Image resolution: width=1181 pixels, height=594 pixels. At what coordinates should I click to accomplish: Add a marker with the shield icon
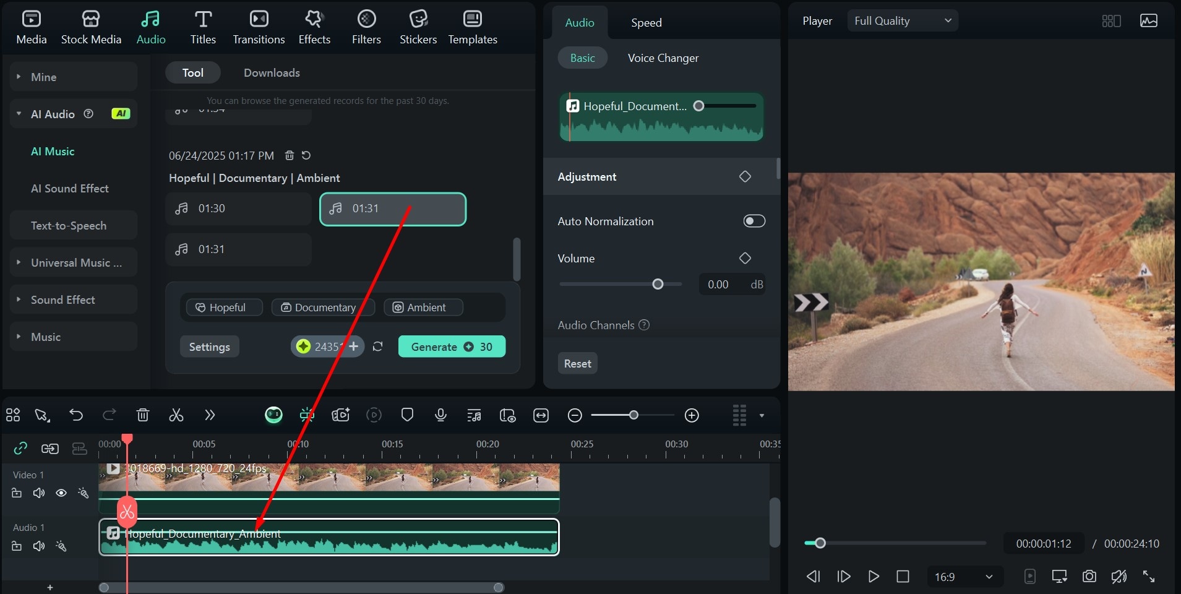tap(407, 415)
